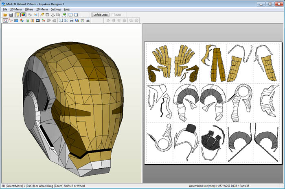Click the grayed align-left icon

tap(108, 20)
